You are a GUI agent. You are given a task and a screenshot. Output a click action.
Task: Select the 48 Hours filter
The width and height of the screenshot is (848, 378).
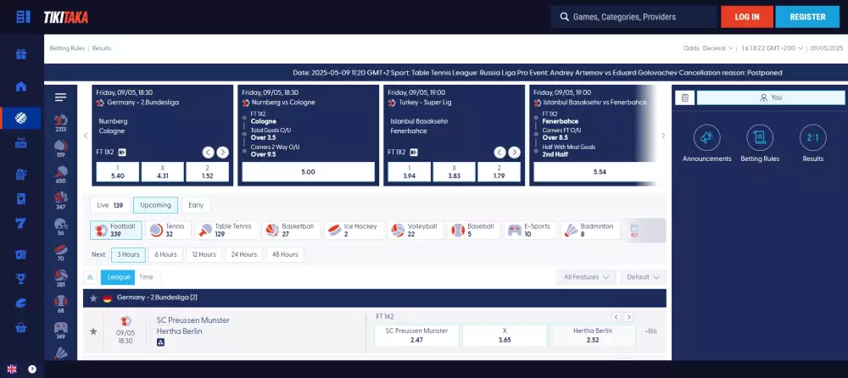pyautogui.click(x=285, y=255)
